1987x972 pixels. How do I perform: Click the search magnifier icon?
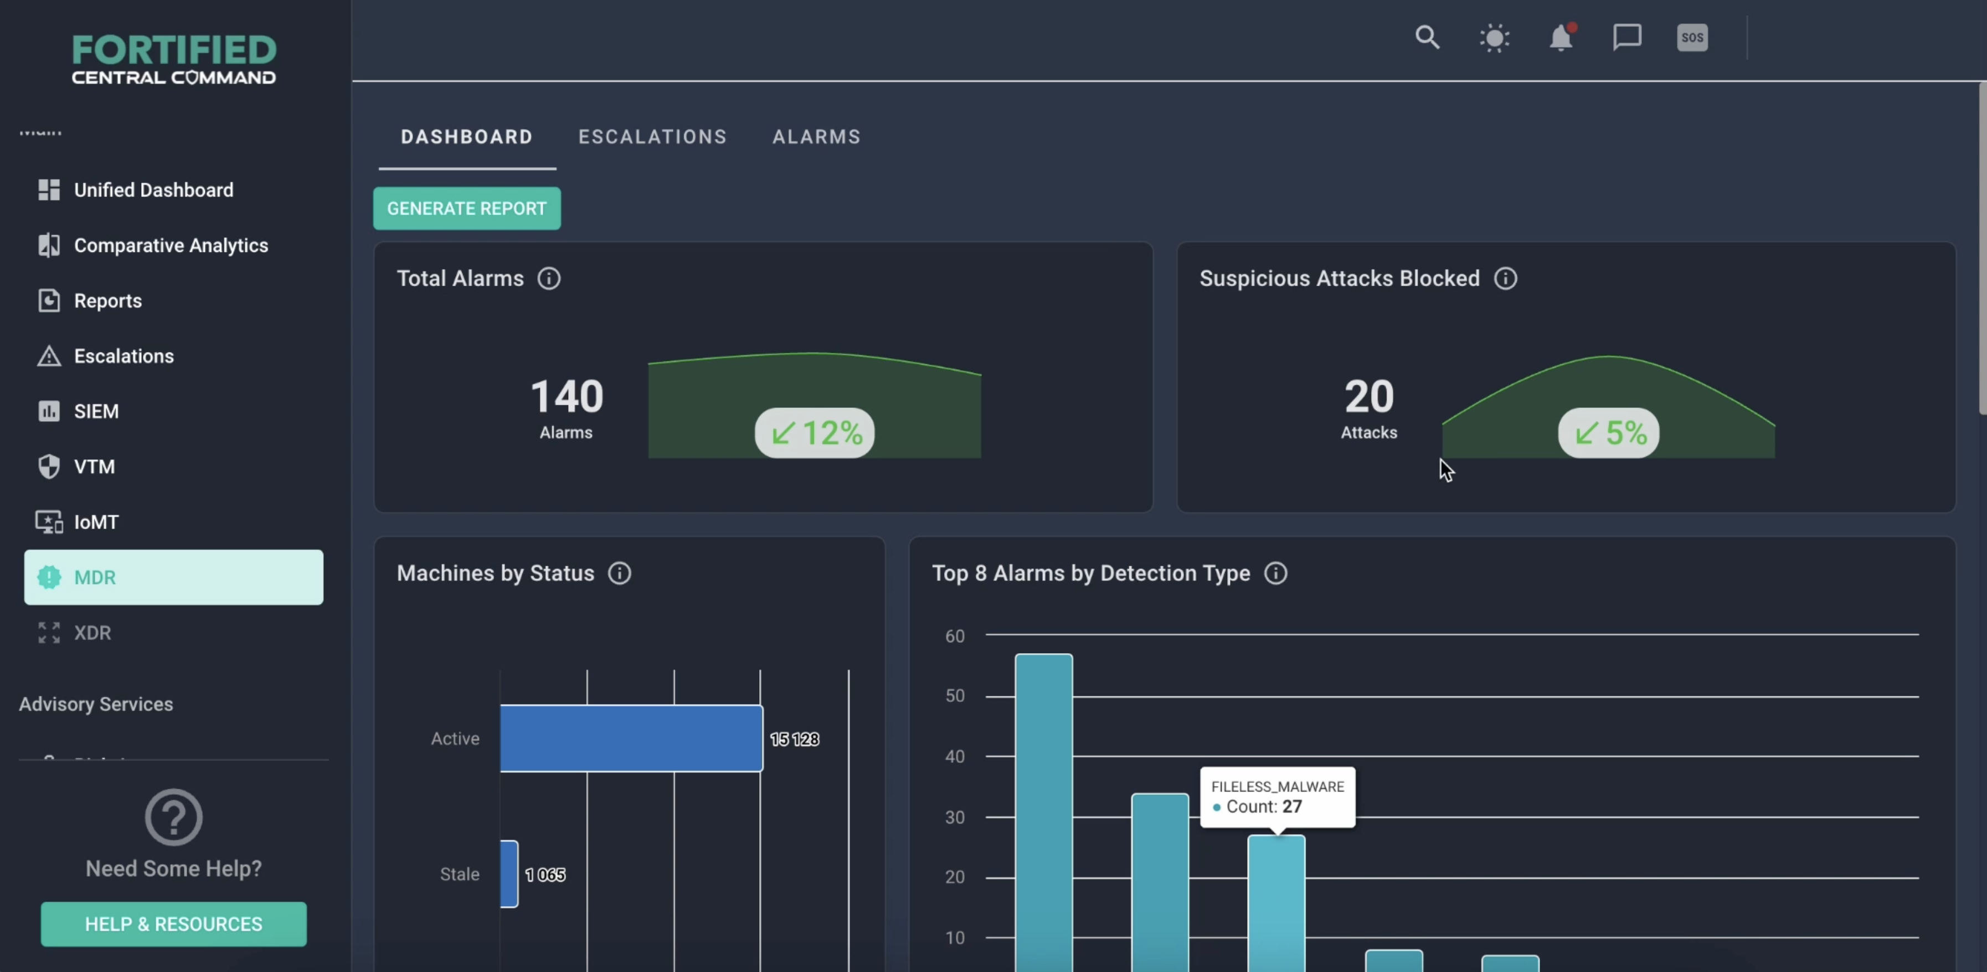point(1427,37)
